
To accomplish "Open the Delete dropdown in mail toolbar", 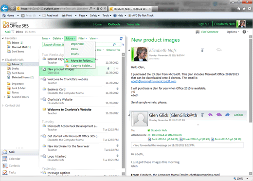I will click(58, 38).
